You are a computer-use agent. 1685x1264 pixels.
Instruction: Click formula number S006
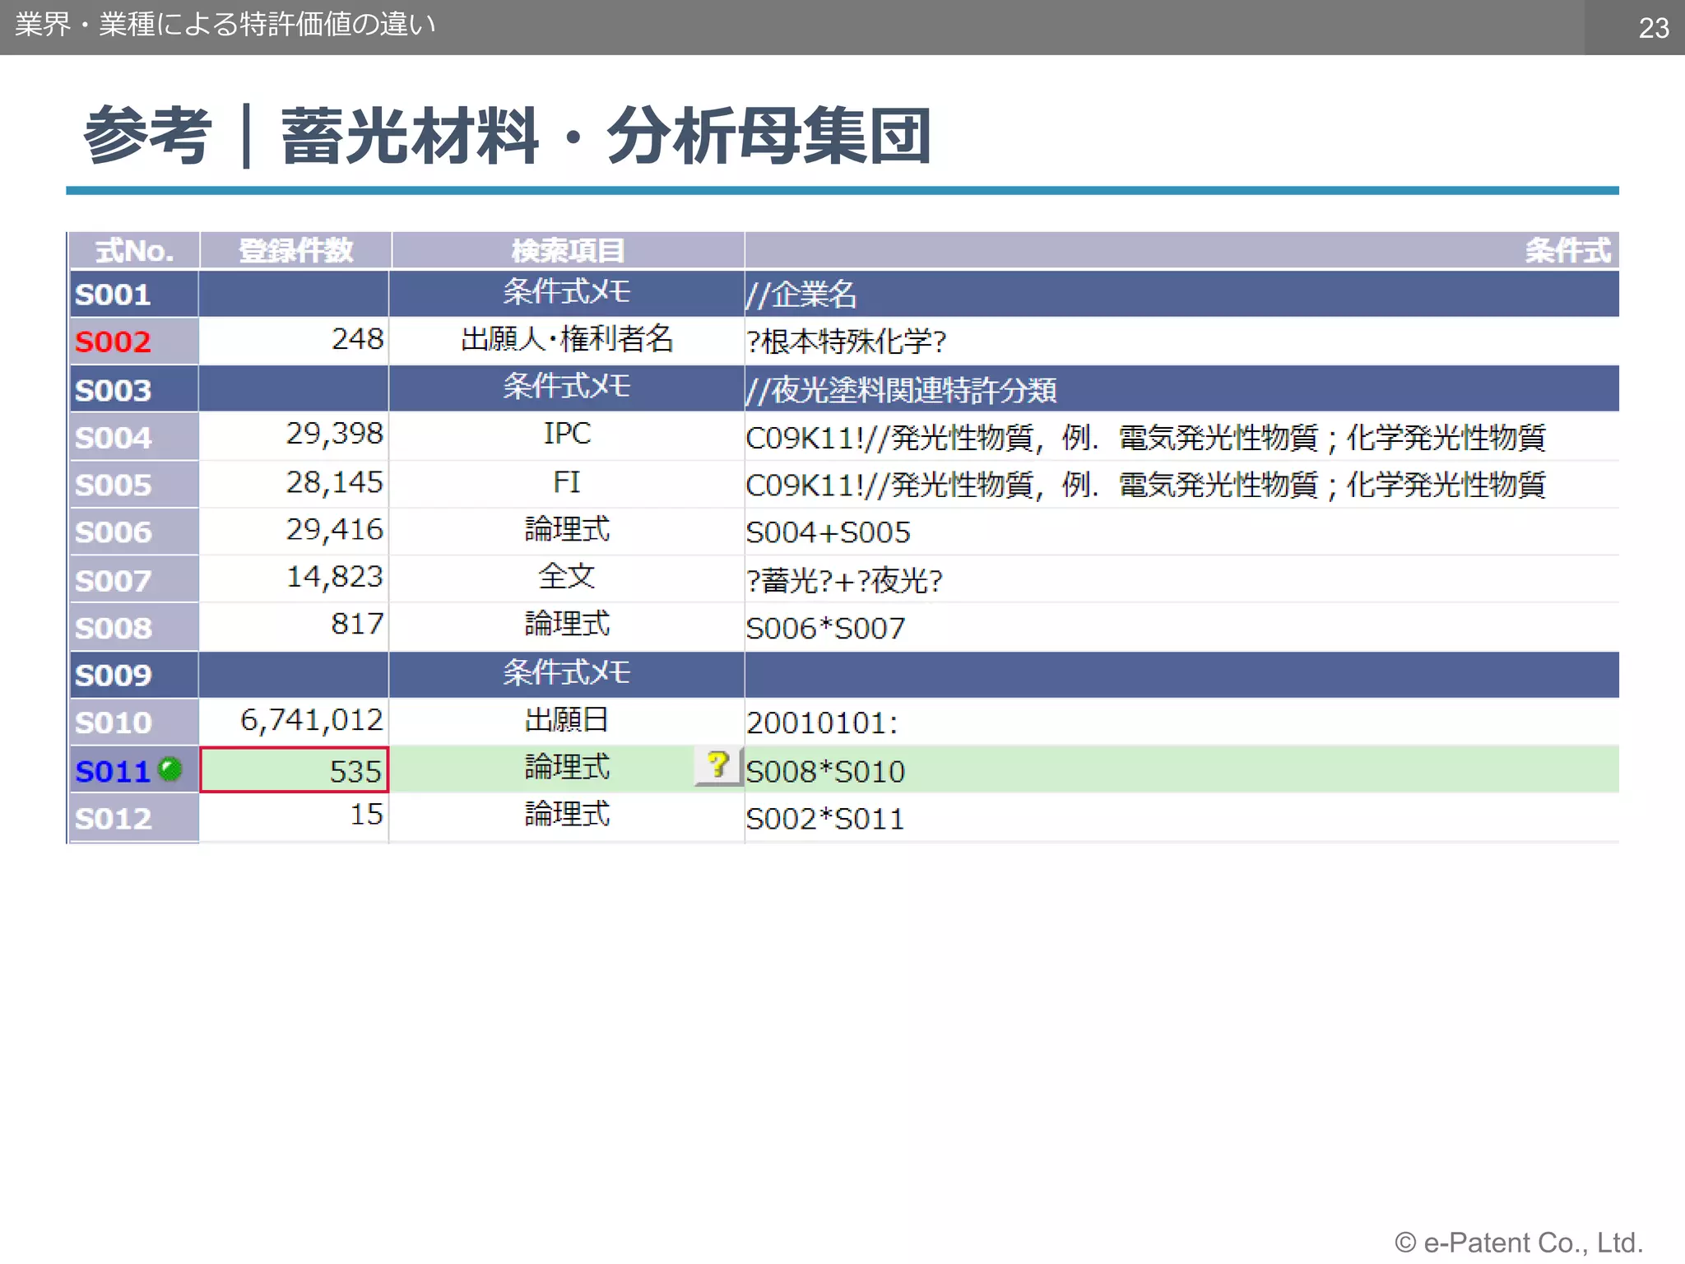tap(113, 532)
